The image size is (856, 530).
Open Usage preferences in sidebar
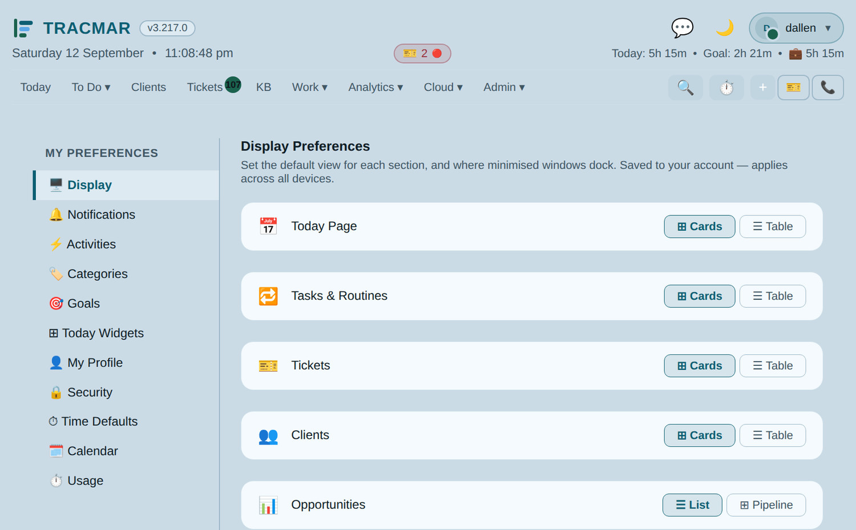(126, 481)
